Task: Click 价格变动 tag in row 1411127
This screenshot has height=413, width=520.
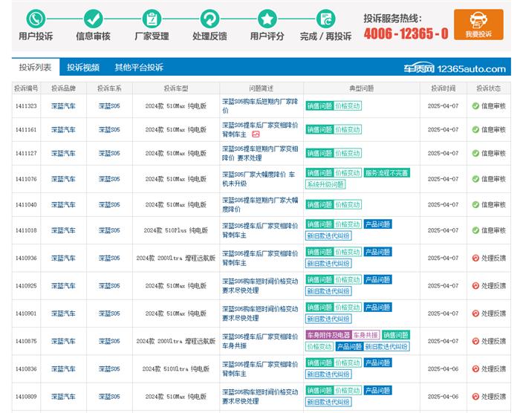Action: pos(347,153)
